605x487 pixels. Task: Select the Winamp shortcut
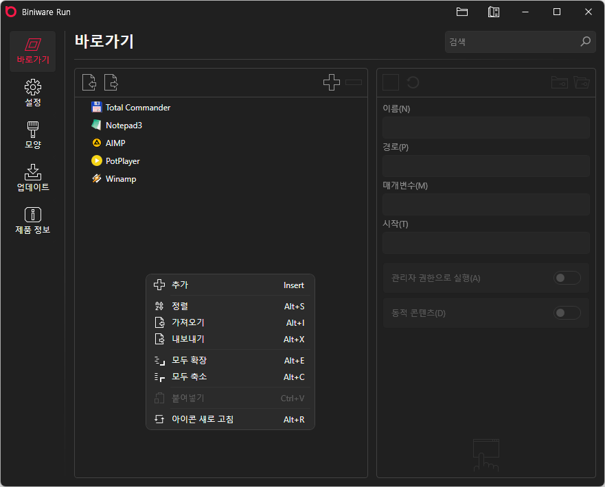[x=121, y=179]
